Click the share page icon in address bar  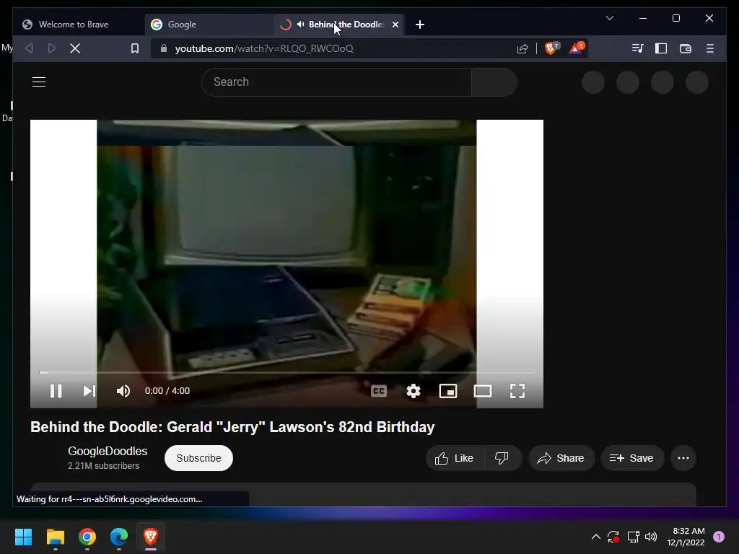pos(522,48)
